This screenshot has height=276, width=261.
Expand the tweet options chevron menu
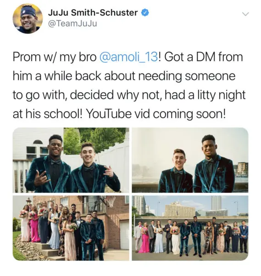pyautogui.click(x=245, y=14)
